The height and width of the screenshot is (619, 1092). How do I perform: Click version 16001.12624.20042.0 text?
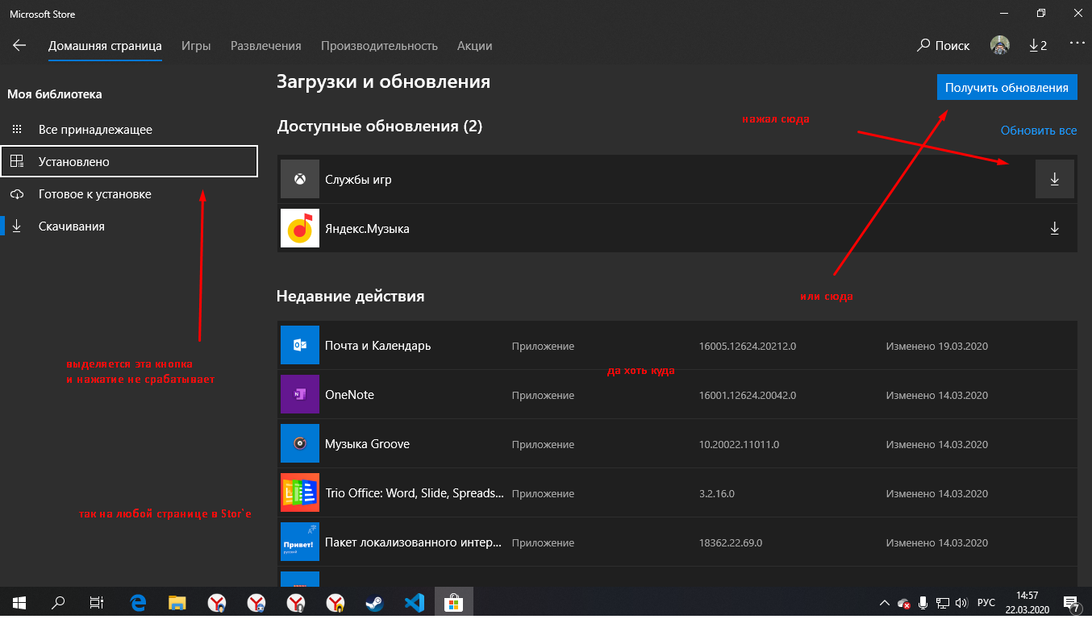pos(748,396)
